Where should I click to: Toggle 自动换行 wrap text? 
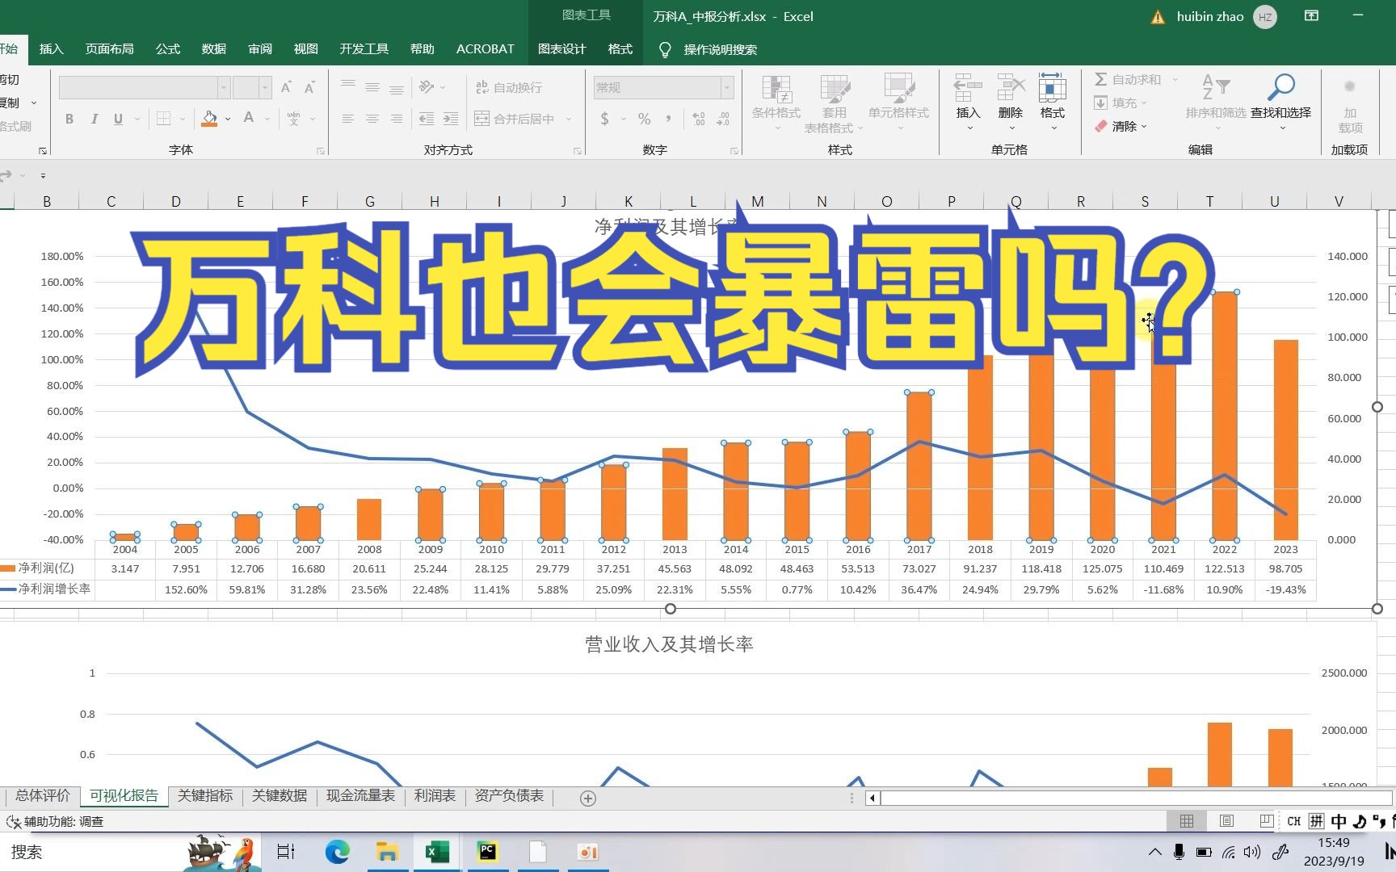coord(508,87)
